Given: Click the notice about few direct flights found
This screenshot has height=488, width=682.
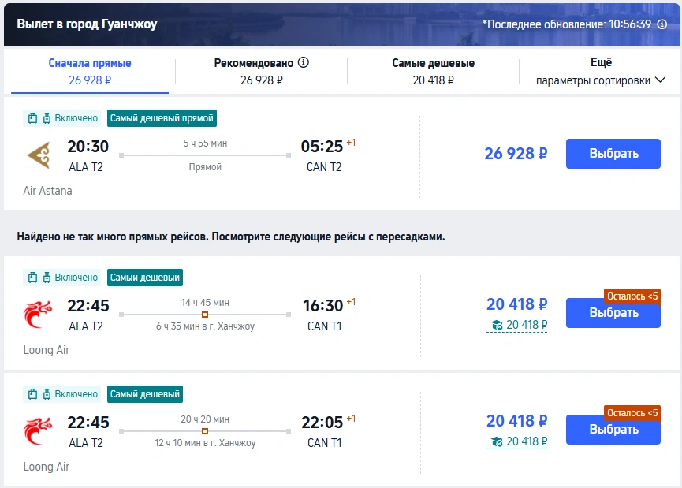Looking at the screenshot, I should pyautogui.click(x=231, y=237).
